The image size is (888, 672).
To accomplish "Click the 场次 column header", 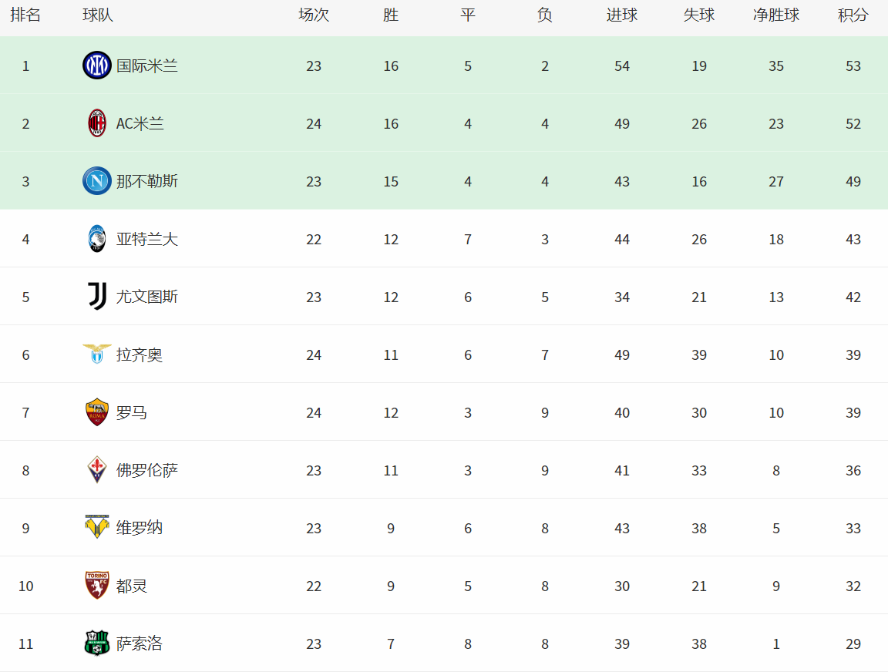I will 313,15.
